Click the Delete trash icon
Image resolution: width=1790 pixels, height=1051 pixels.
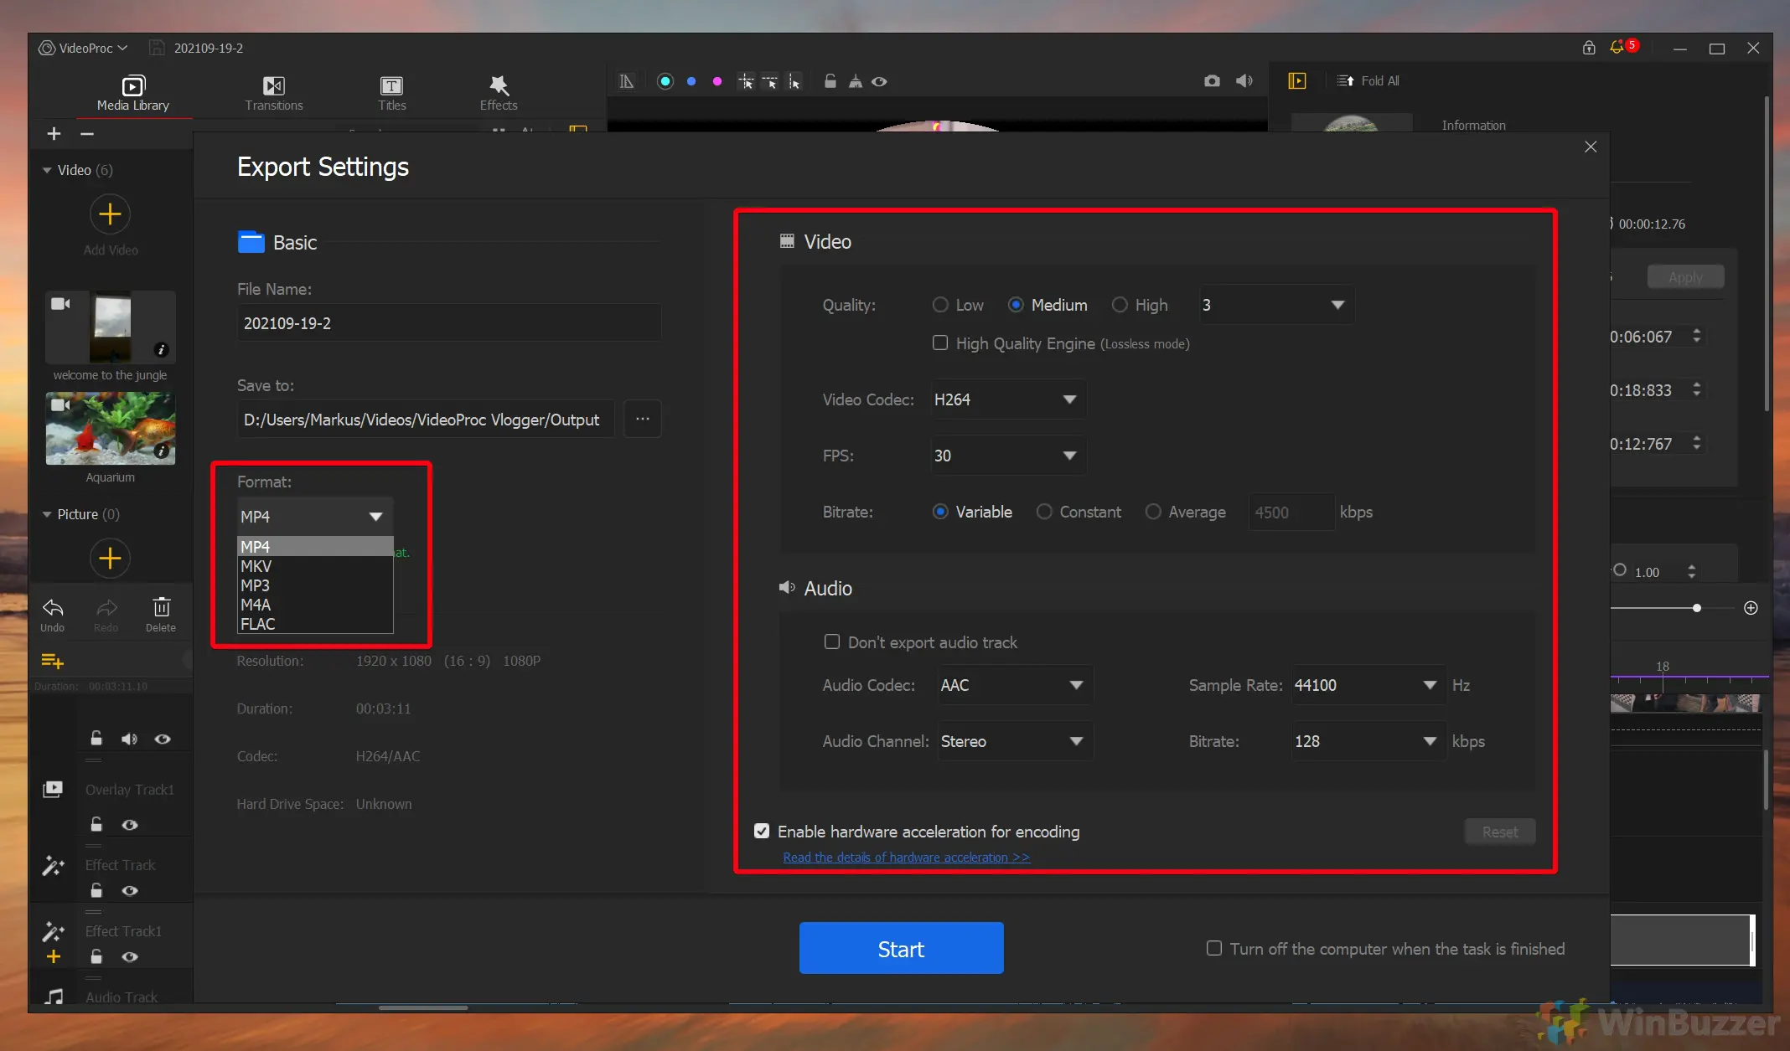[161, 608]
